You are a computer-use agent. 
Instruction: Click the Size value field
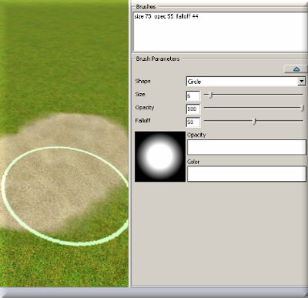(x=193, y=95)
